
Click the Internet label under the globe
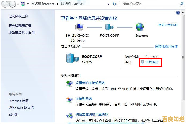[142, 36]
